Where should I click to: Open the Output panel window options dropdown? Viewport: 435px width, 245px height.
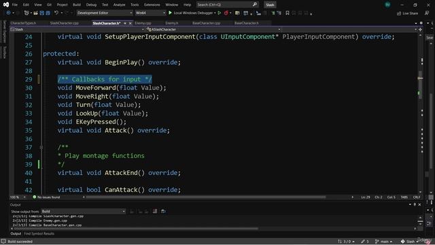click(410, 204)
